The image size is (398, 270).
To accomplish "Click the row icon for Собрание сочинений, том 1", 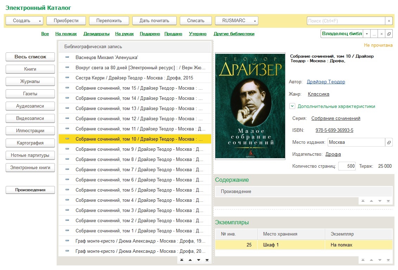I will pos(67,231).
